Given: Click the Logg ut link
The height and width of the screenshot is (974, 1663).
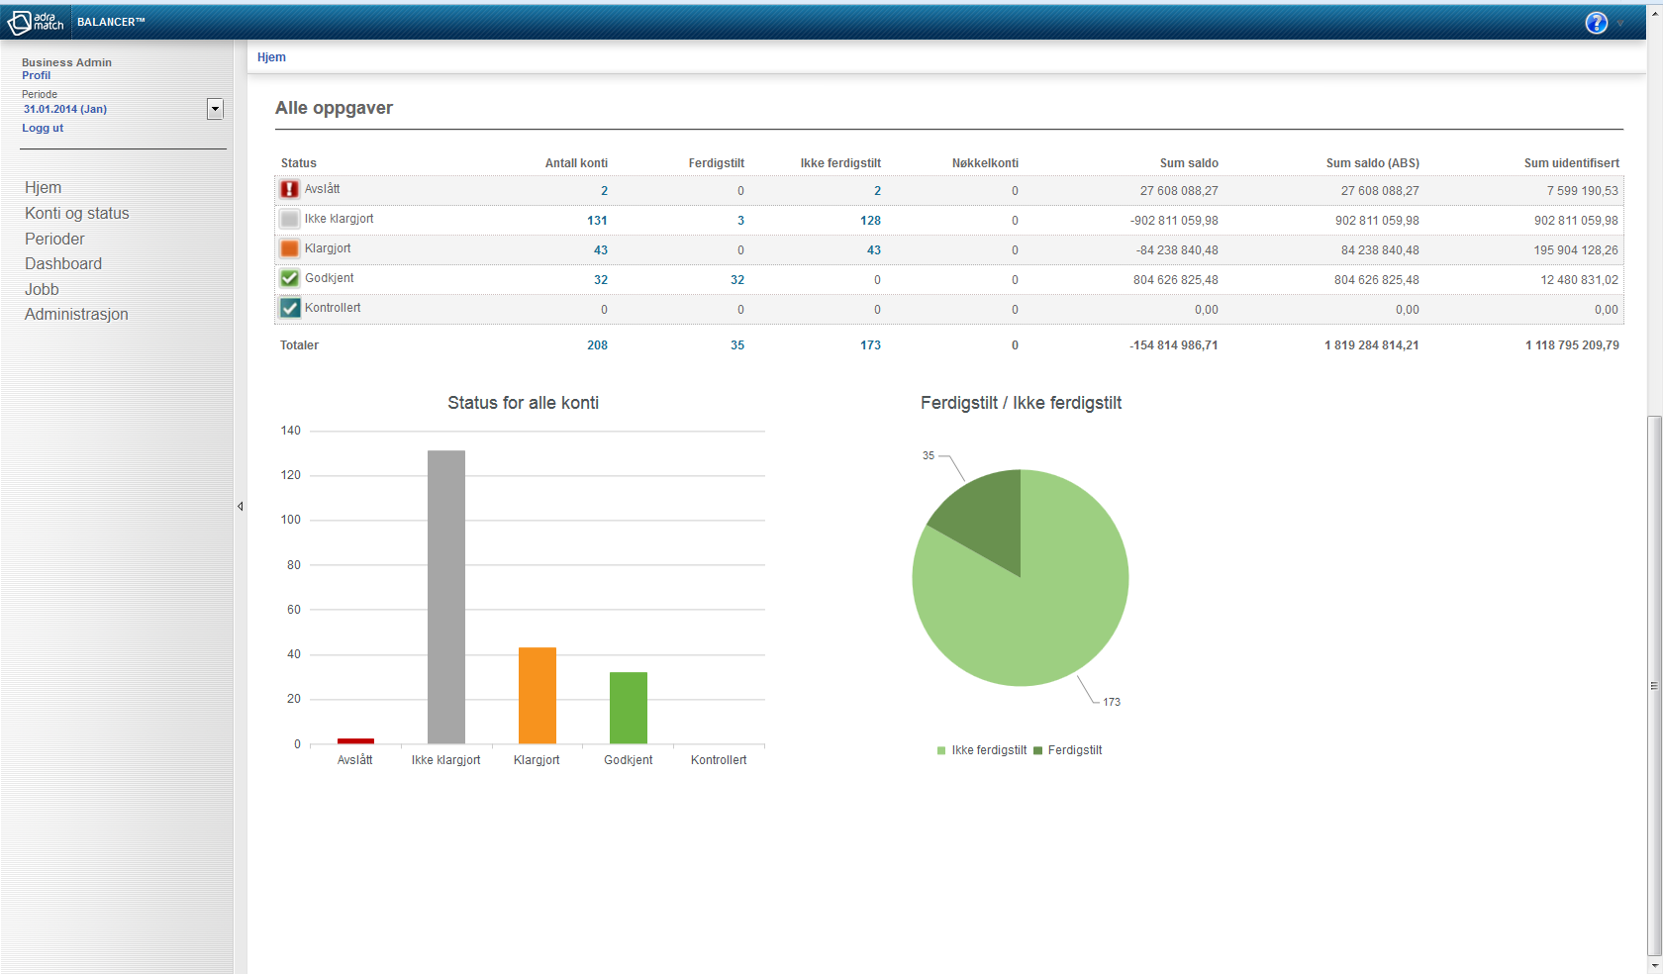Looking at the screenshot, I should pyautogui.click(x=43, y=128).
